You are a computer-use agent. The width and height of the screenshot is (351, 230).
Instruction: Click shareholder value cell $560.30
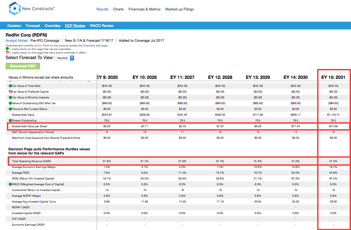click(x=220, y=115)
